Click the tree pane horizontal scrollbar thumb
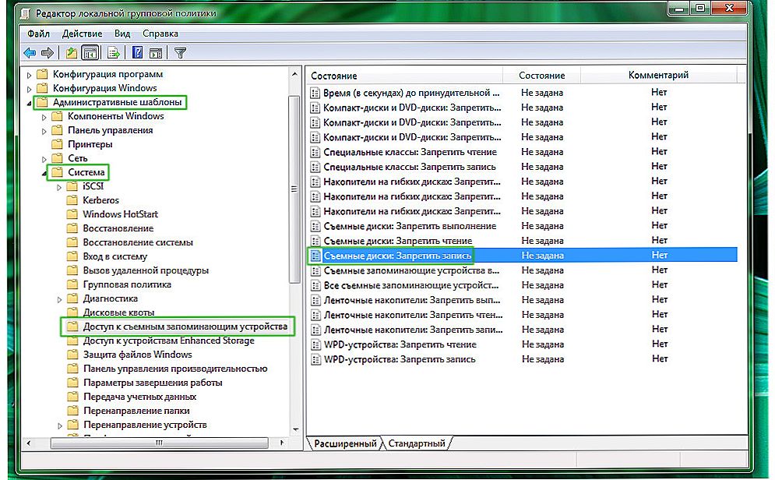The image size is (775, 480). pyautogui.click(x=159, y=443)
